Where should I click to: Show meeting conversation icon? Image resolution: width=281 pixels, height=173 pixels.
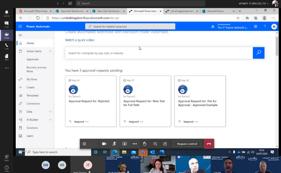[x=155, y=144]
